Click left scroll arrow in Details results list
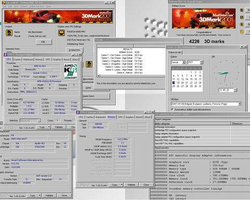Viewport: 250px width, 200px height. click(x=98, y=76)
